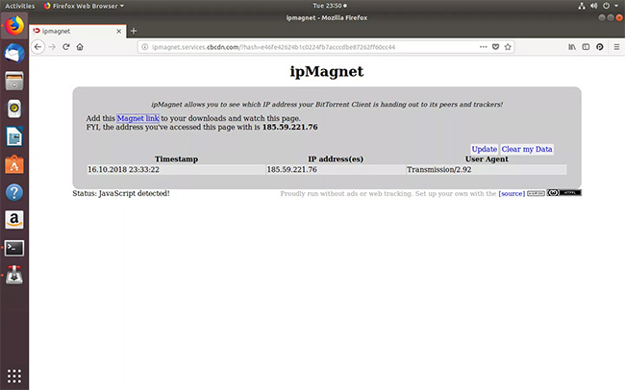Expand the Firefox Web Browser app menu
Screen dimensions: 625x390
84,6
